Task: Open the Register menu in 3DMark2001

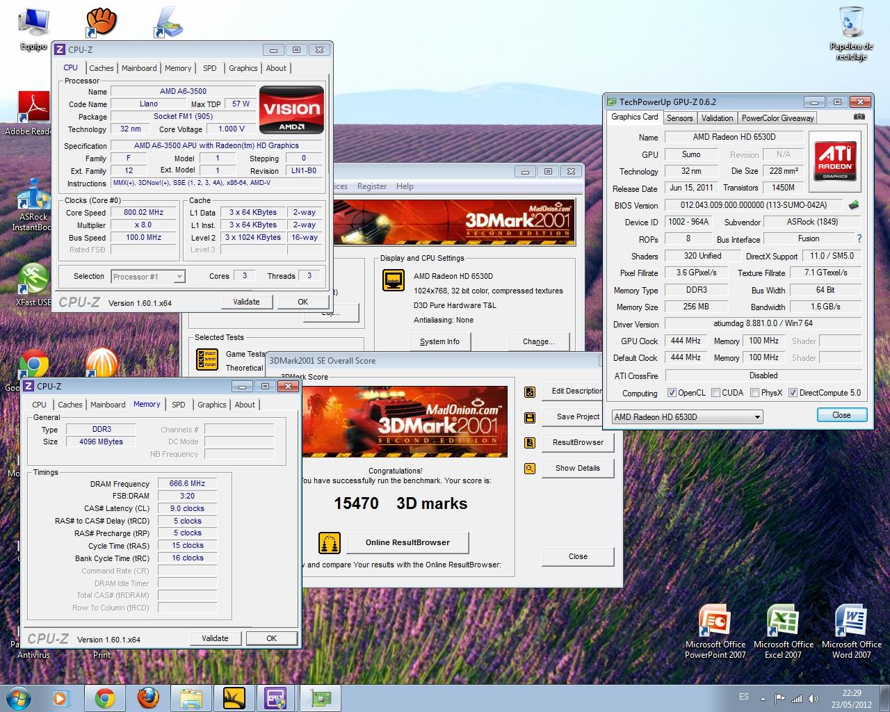Action: (x=372, y=186)
